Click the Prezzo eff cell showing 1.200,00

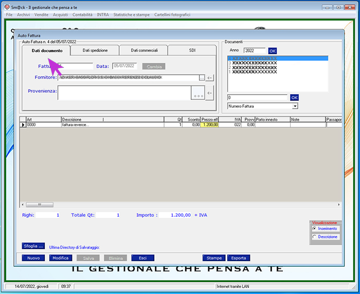pos(209,125)
